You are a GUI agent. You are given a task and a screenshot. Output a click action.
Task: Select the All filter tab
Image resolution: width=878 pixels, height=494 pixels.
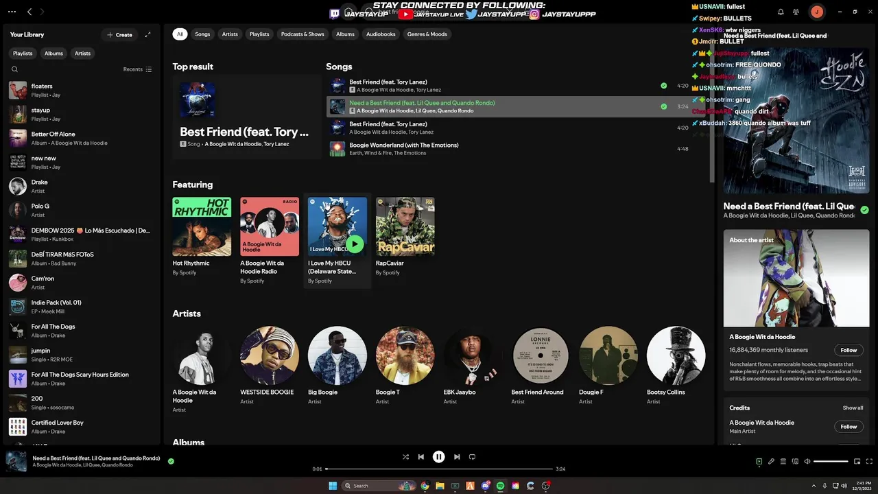tap(180, 34)
